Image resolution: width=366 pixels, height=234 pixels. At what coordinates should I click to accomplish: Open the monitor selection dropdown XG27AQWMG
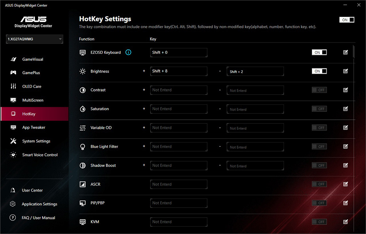pyautogui.click(x=34, y=39)
